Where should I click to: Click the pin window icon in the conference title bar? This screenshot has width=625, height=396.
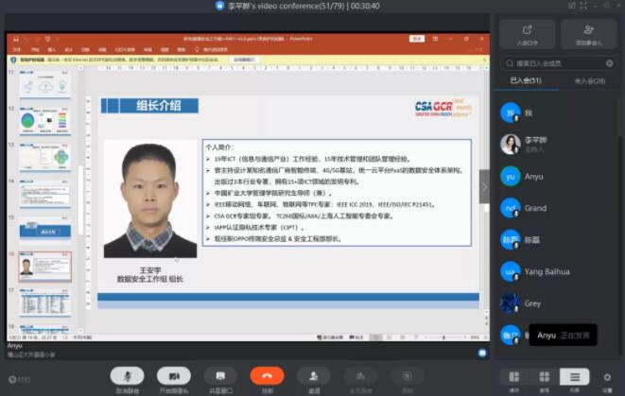pos(572,6)
